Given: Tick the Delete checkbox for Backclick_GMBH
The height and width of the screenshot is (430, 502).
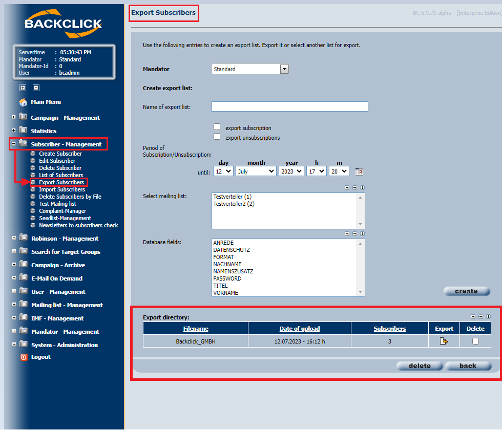Looking at the screenshot, I should point(475,341).
